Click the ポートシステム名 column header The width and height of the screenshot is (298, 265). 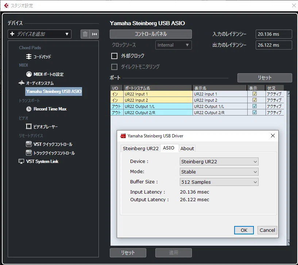(158, 88)
